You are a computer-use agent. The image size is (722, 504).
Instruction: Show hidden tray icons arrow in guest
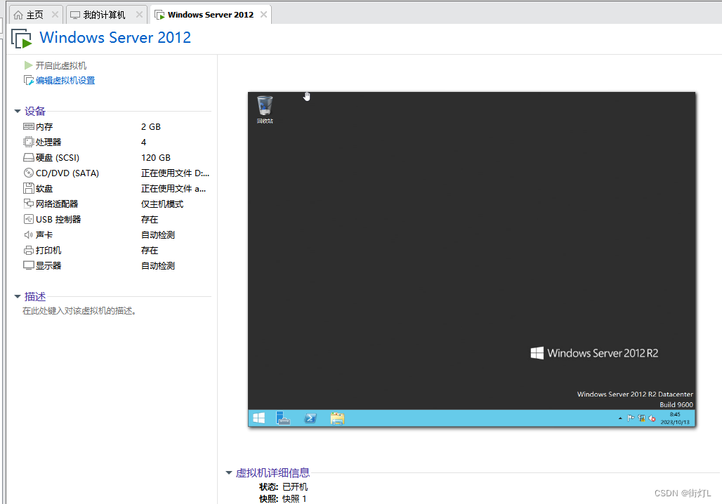[620, 418]
